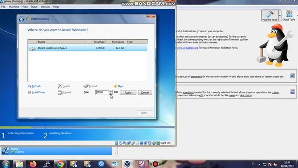Open the virtualbox.org link

pyautogui.click(x=187, y=48)
